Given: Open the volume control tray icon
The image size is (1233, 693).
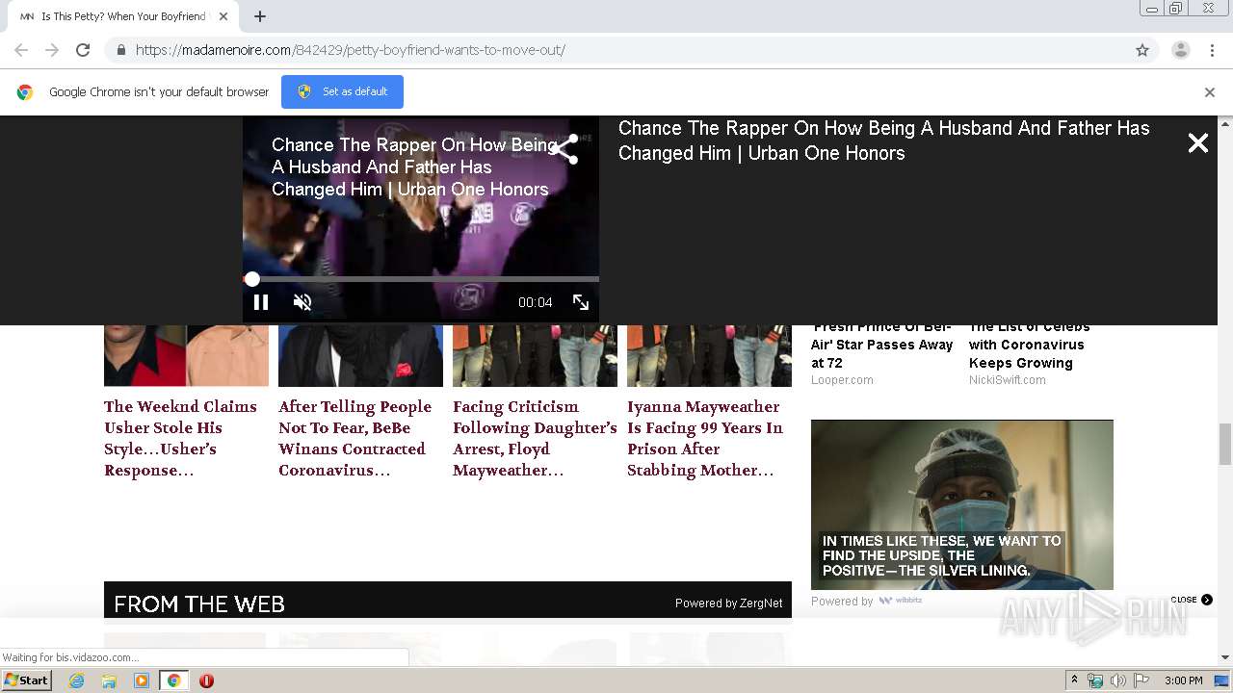Looking at the screenshot, I should (x=1118, y=680).
